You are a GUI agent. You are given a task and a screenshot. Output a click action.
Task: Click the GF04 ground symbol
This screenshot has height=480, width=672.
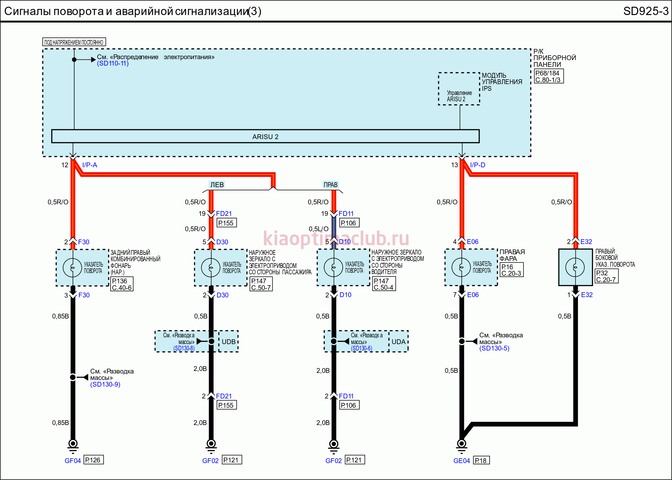[x=73, y=446]
